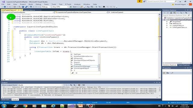Image resolution: width=193 pixels, height=108 pixels.
Task: Click the comment out lines icon
Action: pos(96,7)
